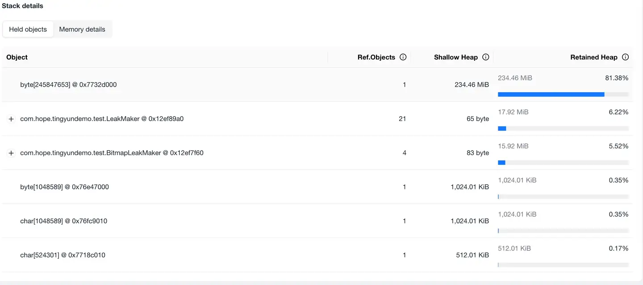Click the Retained Heap column header

(593, 57)
